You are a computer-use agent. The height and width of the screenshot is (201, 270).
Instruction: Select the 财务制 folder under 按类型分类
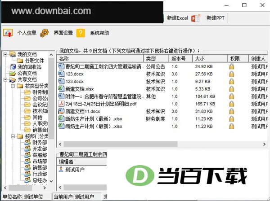[x=36, y=92]
